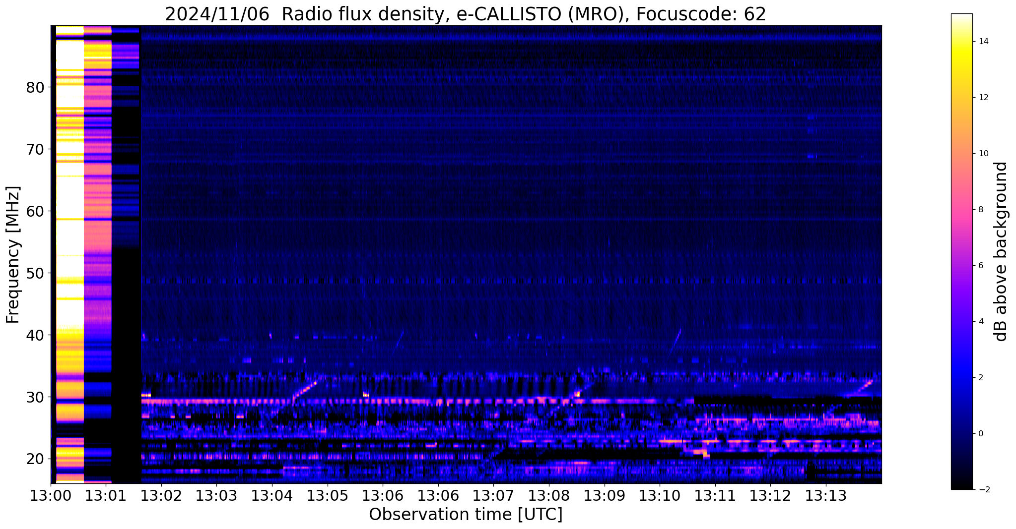Click the plot title mentioning e-CALLISTO (MRO)
The height and width of the screenshot is (529, 1016).
coord(465,14)
